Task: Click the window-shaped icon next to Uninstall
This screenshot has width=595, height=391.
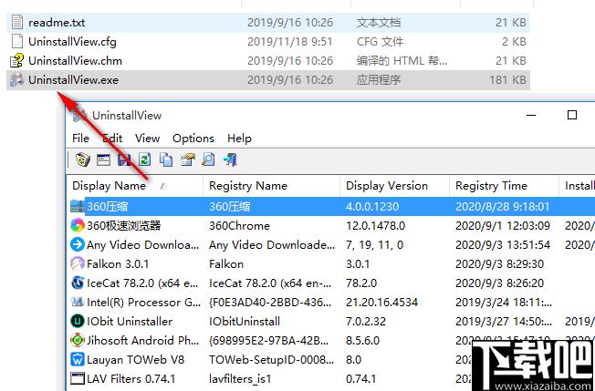Action: pos(102,160)
